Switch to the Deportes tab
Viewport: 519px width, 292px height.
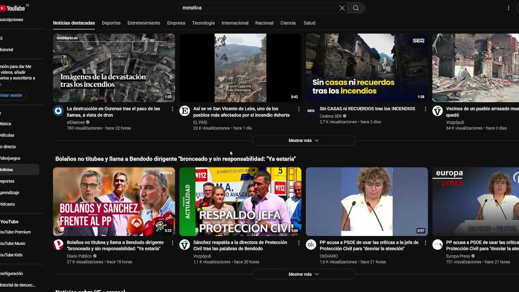point(111,23)
